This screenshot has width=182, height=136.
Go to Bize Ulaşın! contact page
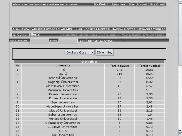(x=137, y=4)
